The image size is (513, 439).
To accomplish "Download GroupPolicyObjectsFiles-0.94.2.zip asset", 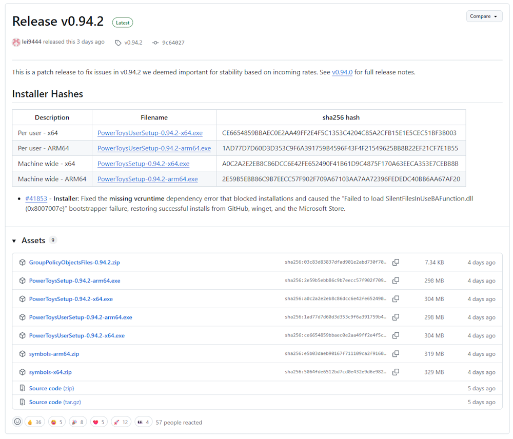I will (74, 263).
